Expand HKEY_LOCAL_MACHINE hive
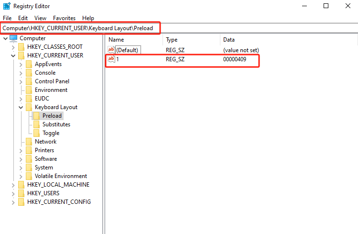 click(13, 185)
